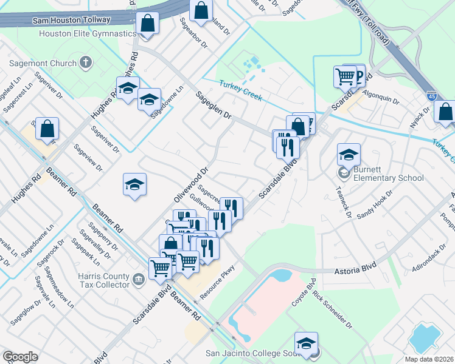455x364 pixels.
Task: Open the frontmost restaurant marker above Resource Pkwy
Action: 207,248
